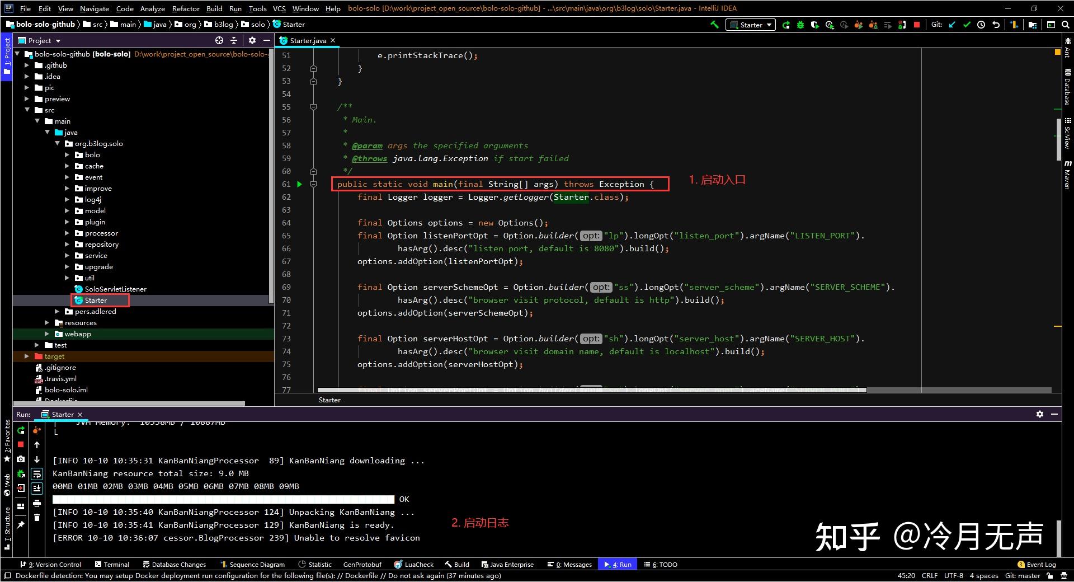Open the Terminal tool window button
The image size is (1074, 582).
point(112,565)
